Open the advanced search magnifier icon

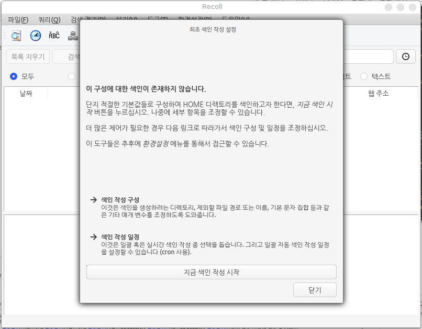pos(17,36)
